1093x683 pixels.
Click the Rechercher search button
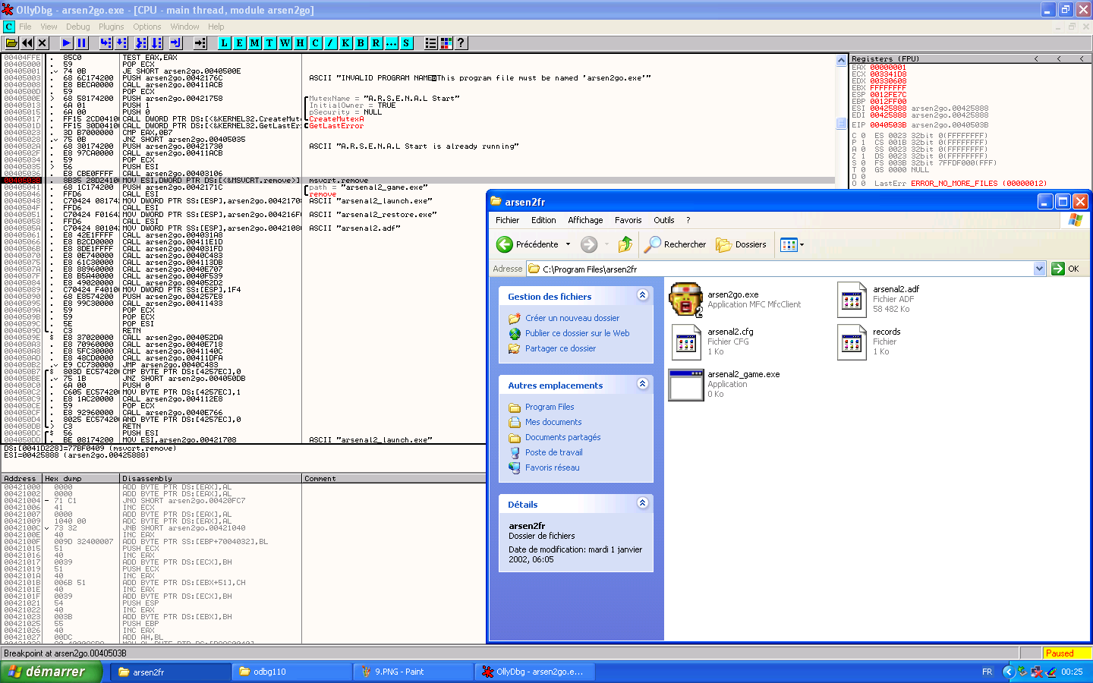675,244
